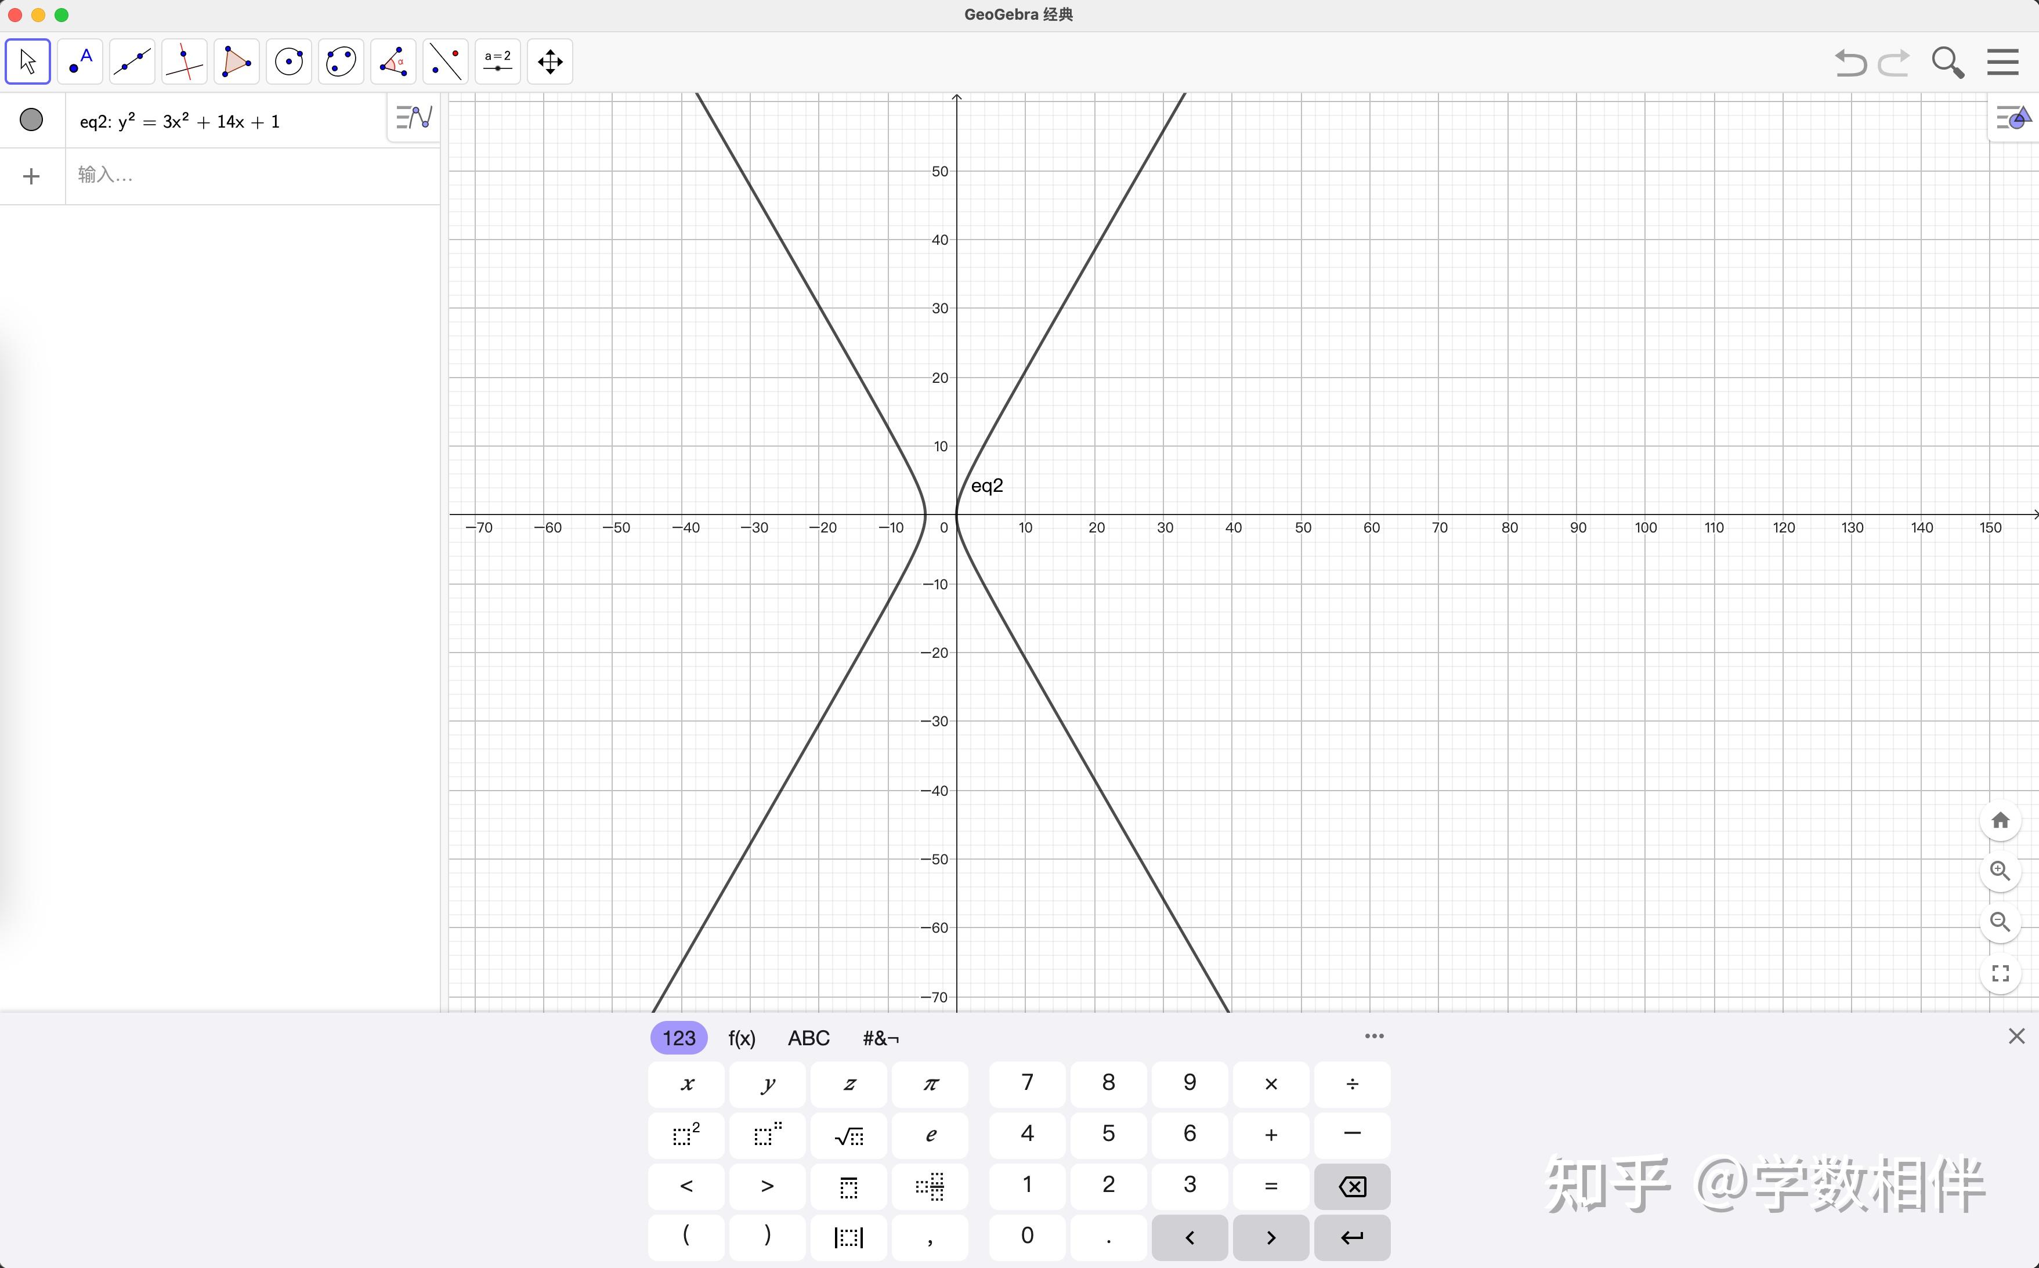Switch keyboard to f(x) tab
The height and width of the screenshot is (1268, 2039).
(742, 1038)
